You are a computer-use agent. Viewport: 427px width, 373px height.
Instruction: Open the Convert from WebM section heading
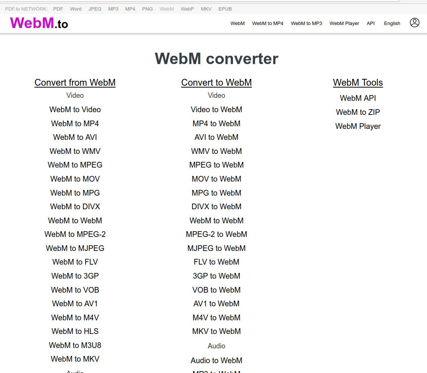pyautogui.click(x=75, y=82)
